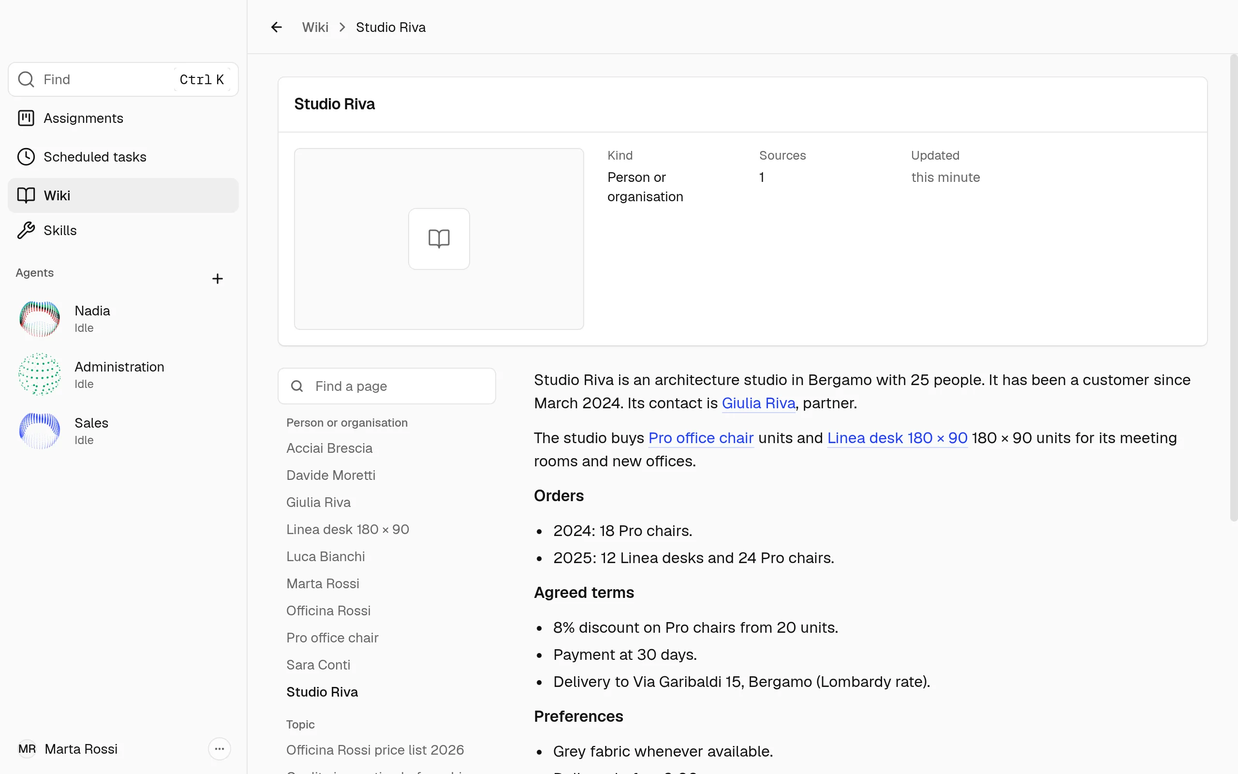
Task: Select the Wiki sidebar item
Action: coord(123,195)
